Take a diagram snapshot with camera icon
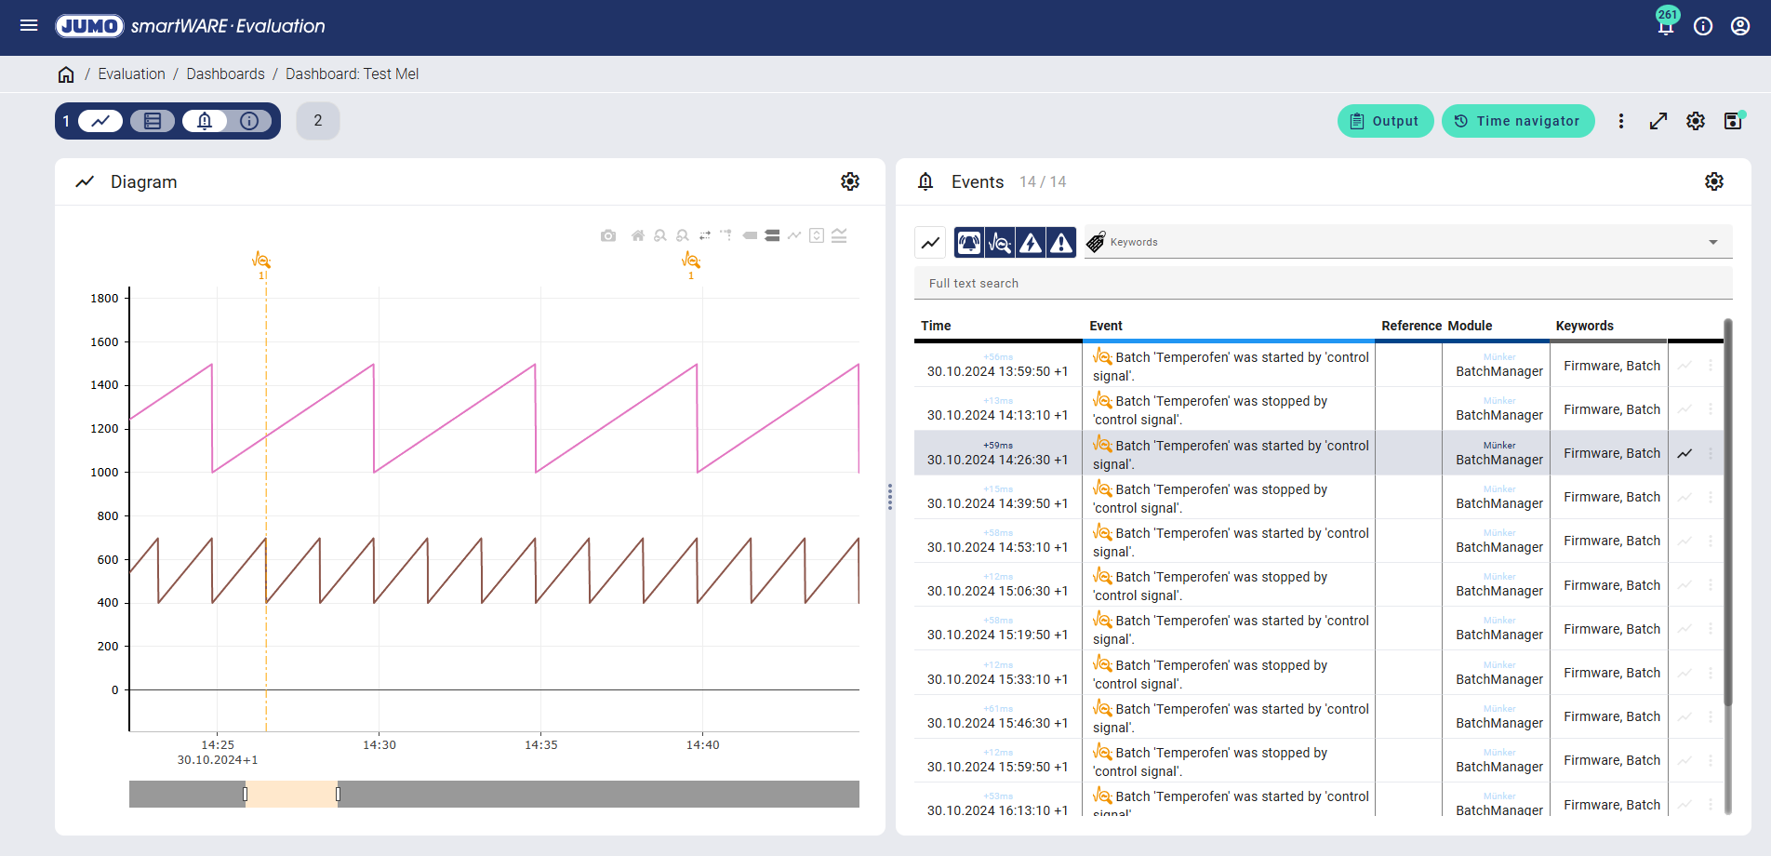 (608, 236)
